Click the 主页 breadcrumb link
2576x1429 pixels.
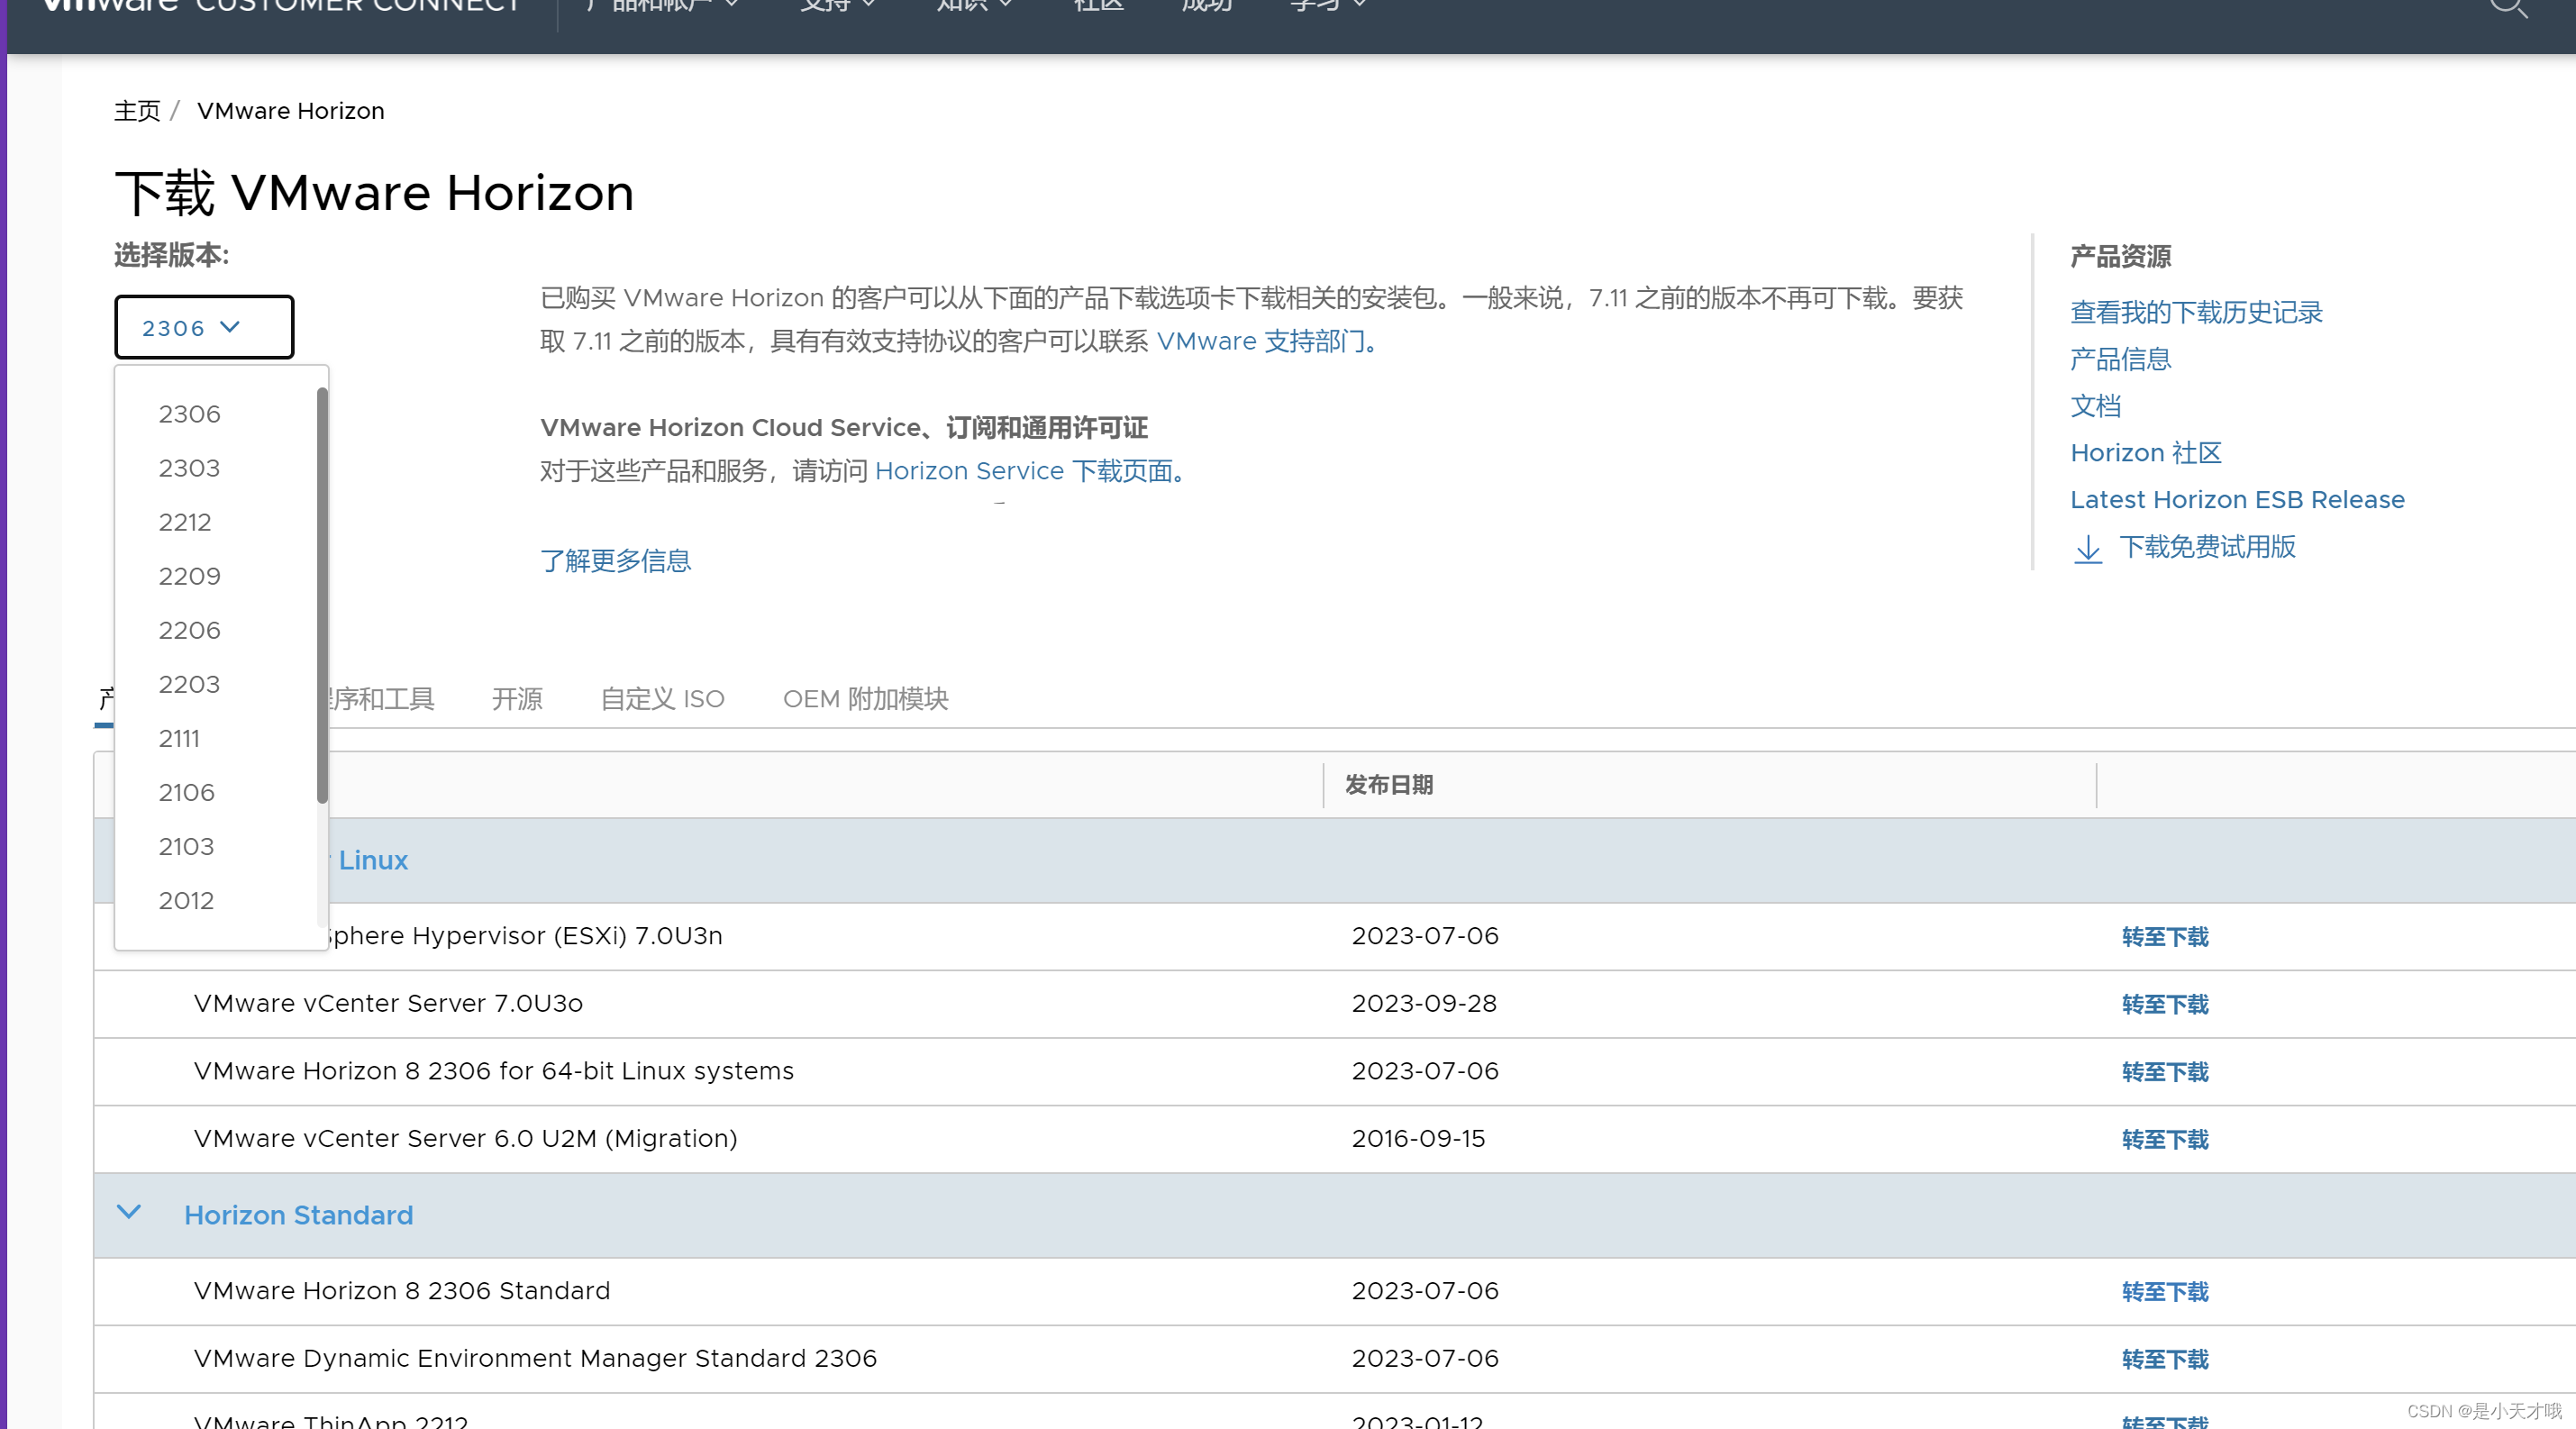137,111
